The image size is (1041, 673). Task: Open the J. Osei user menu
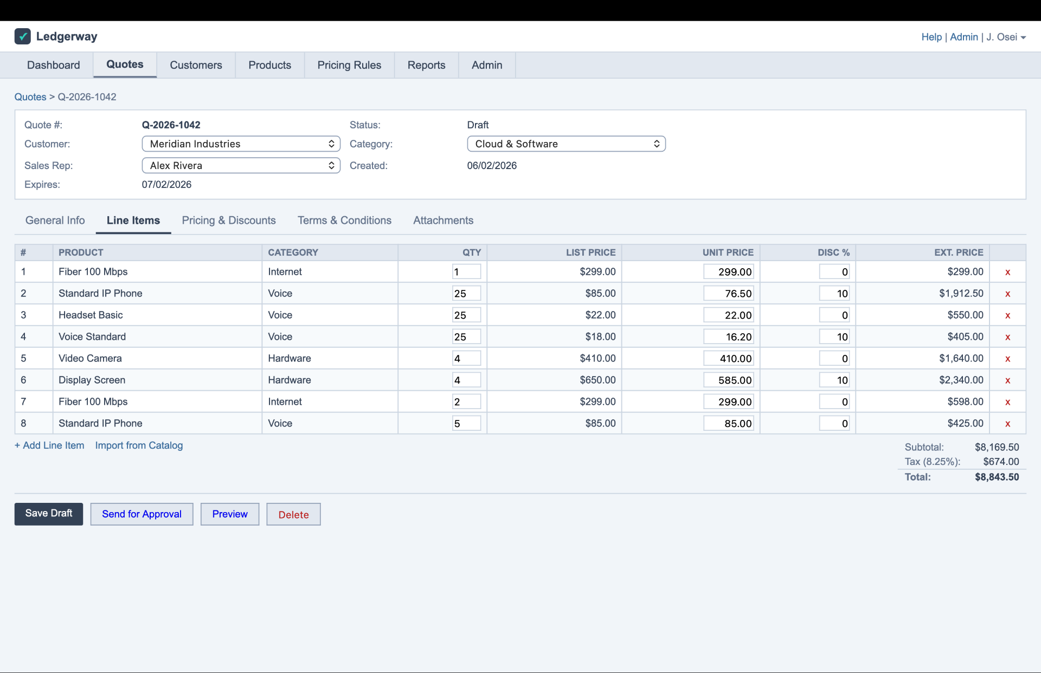[x=1006, y=37]
